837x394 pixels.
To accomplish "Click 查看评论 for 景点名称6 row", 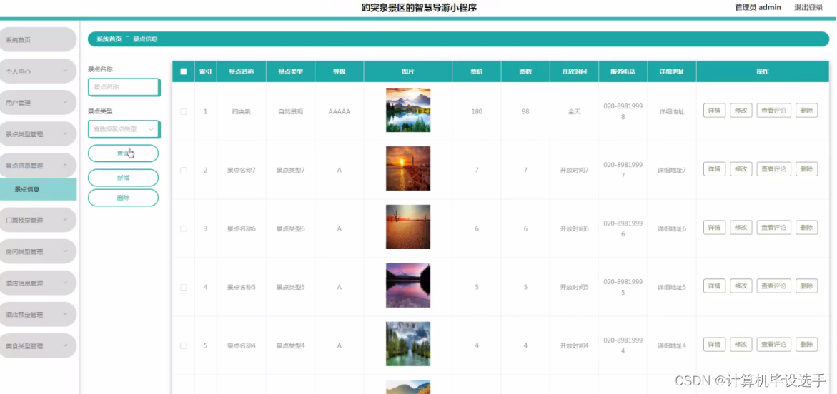I will coord(774,228).
